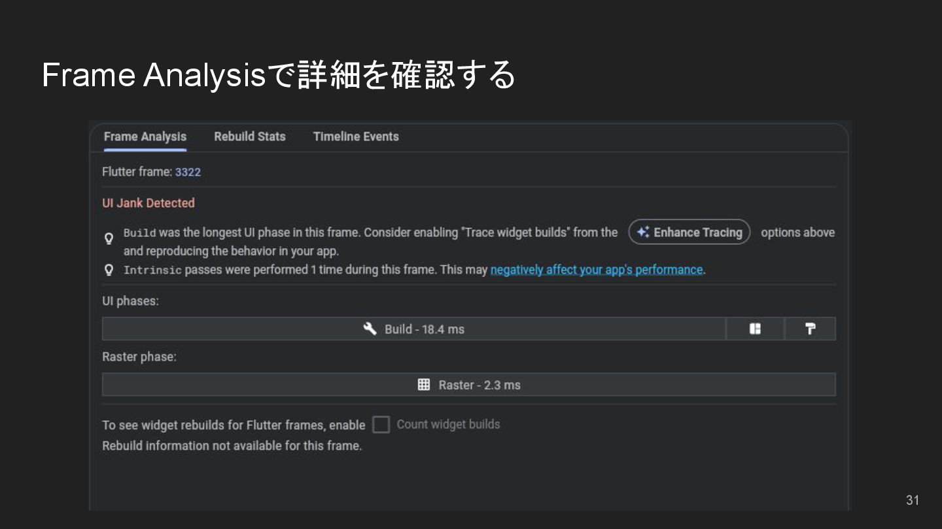Viewport: 942px width, 529px height.
Task: Click the Count widget builds label text
Action: coord(448,425)
